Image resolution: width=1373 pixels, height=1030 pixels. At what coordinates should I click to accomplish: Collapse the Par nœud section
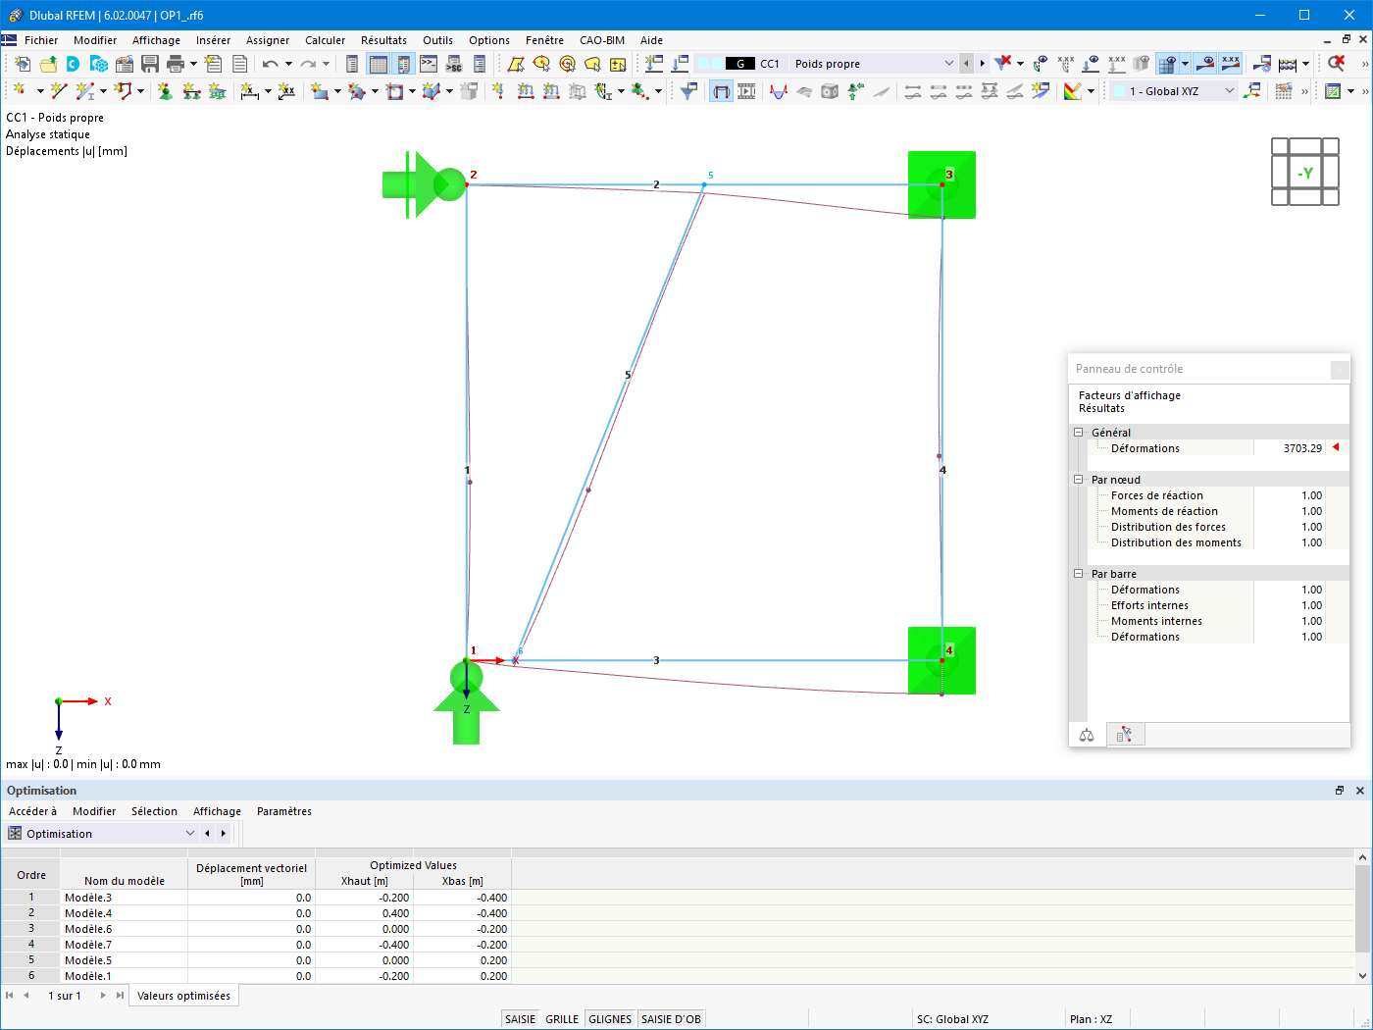(x=1079, y=480)
